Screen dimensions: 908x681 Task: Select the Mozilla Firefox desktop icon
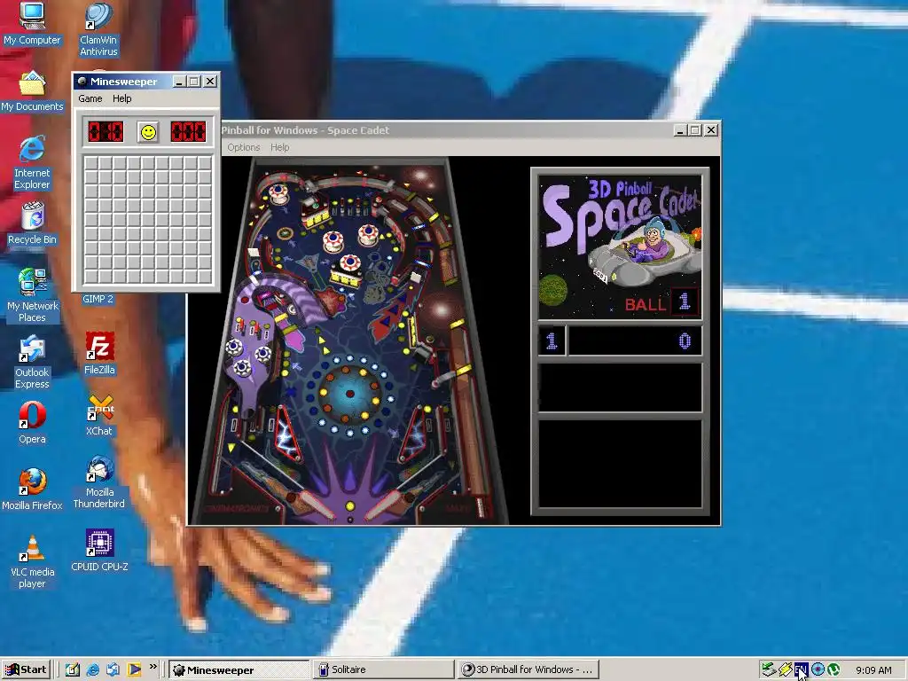[x=32, y=489]
